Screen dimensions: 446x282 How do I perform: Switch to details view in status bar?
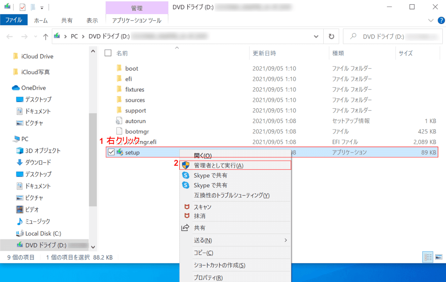[427, 257]
